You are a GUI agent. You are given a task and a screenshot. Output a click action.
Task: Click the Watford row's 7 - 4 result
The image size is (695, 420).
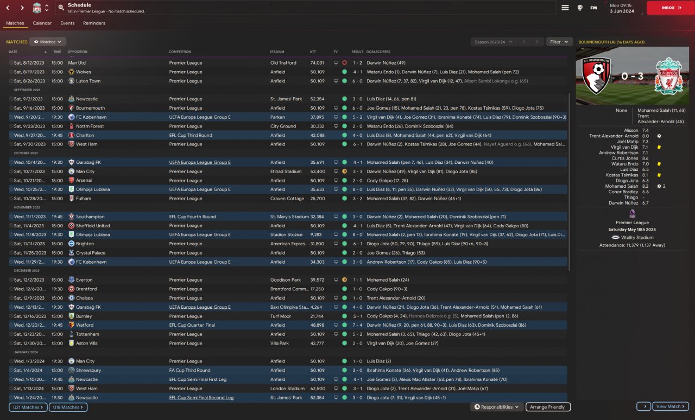(x=358, y=325)
